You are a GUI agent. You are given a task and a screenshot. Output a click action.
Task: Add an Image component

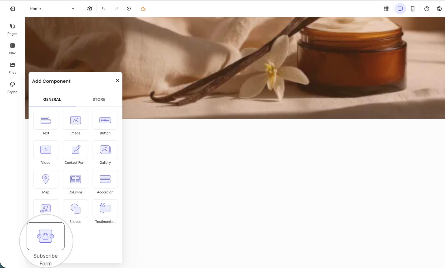click(x=75, y=120)
